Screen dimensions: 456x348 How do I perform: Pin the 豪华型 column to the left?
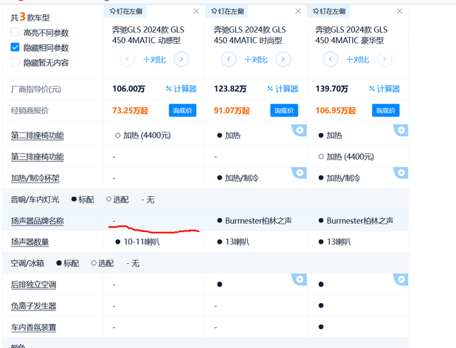(328, 11)
